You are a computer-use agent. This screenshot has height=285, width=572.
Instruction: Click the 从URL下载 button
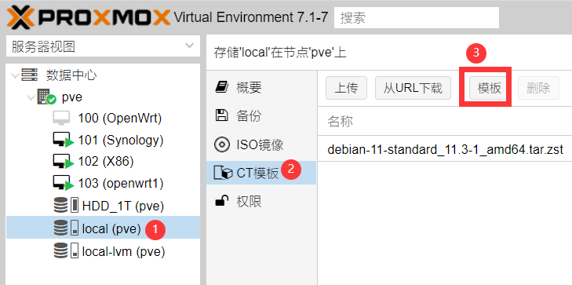[413, 88]
